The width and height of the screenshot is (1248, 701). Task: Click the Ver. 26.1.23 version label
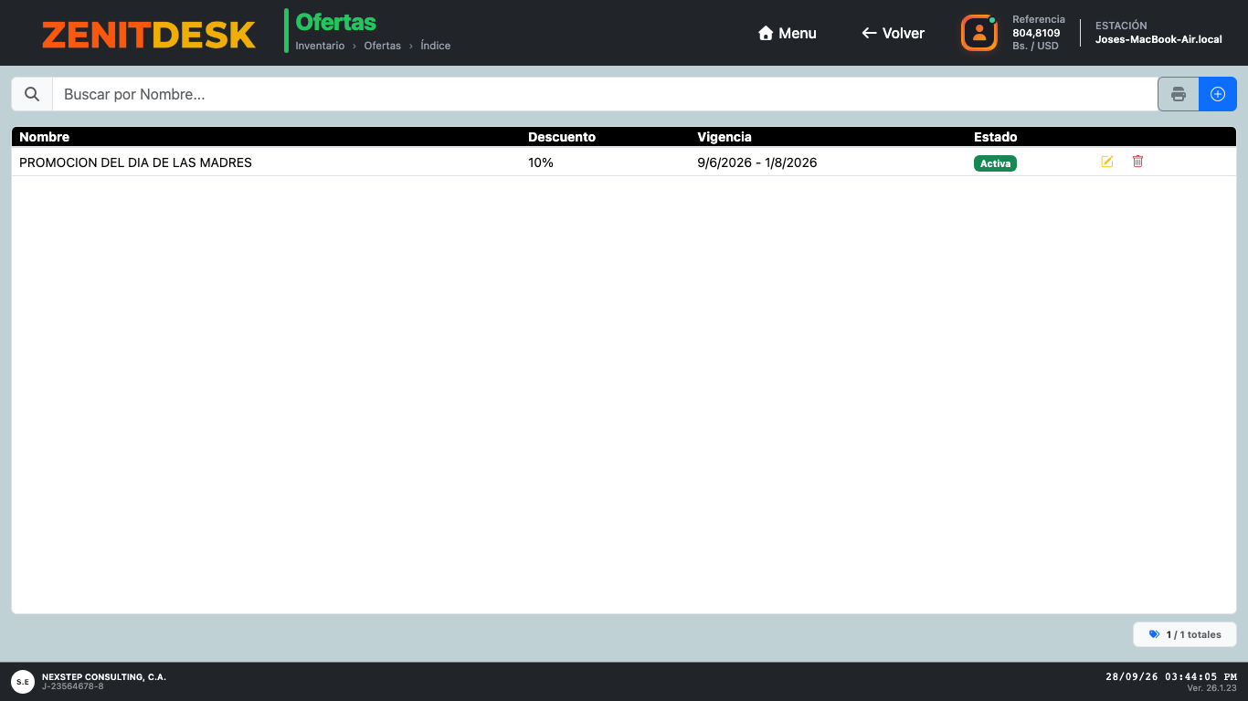click(x=1211, y=687)
